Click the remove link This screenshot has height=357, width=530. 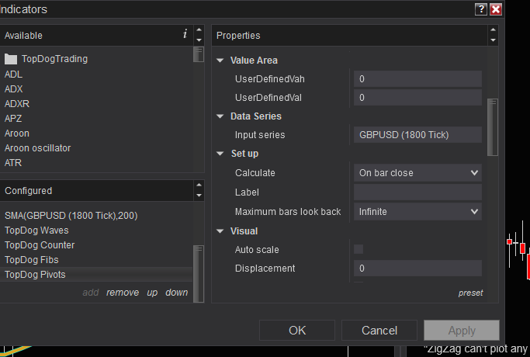123,293
